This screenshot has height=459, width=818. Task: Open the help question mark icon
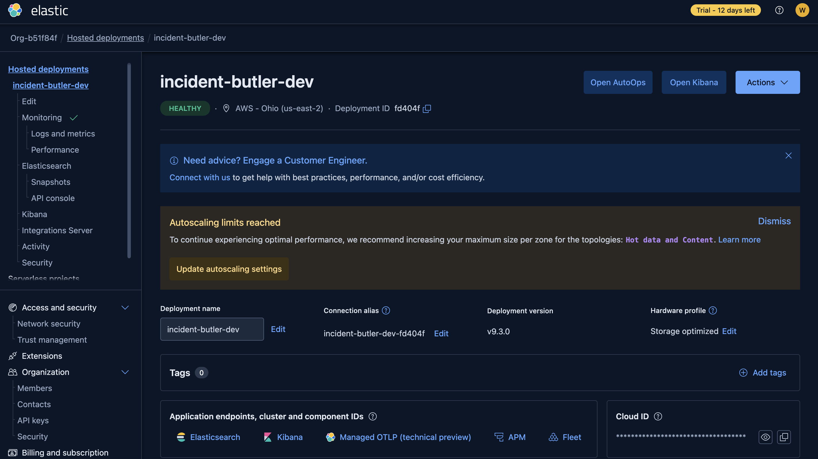[x=779, y=10]
